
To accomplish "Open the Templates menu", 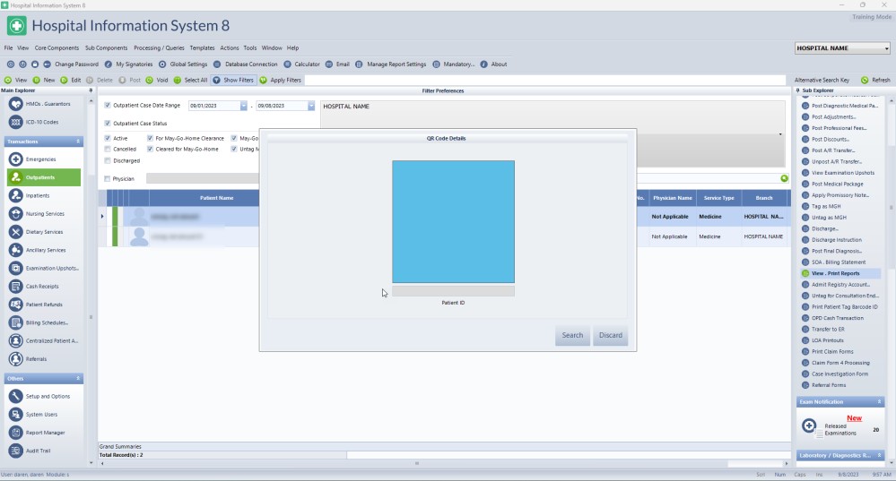I will (x=202, y=47).
